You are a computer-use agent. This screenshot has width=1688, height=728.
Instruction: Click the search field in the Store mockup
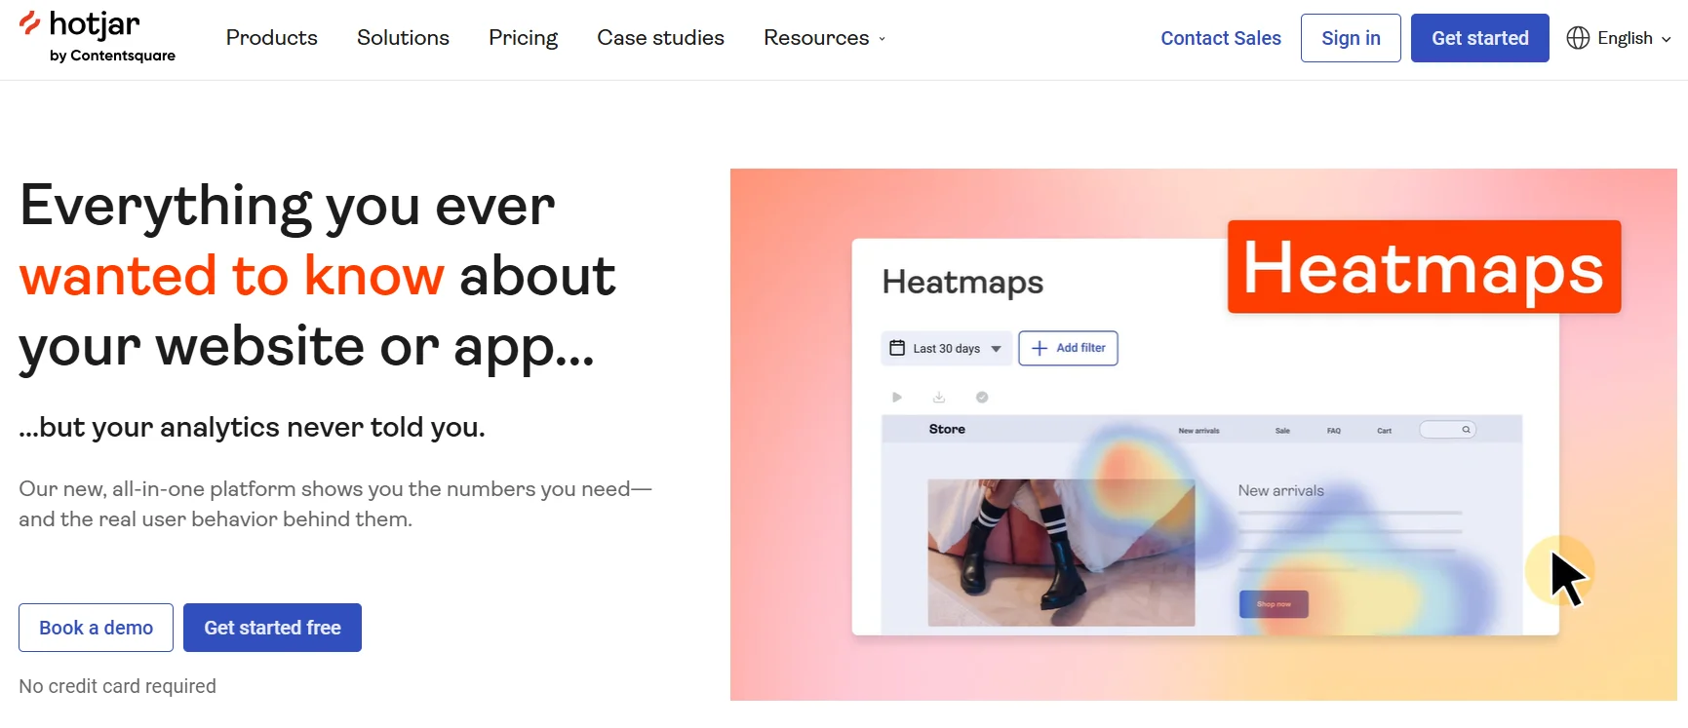[x=1447, y=430]
